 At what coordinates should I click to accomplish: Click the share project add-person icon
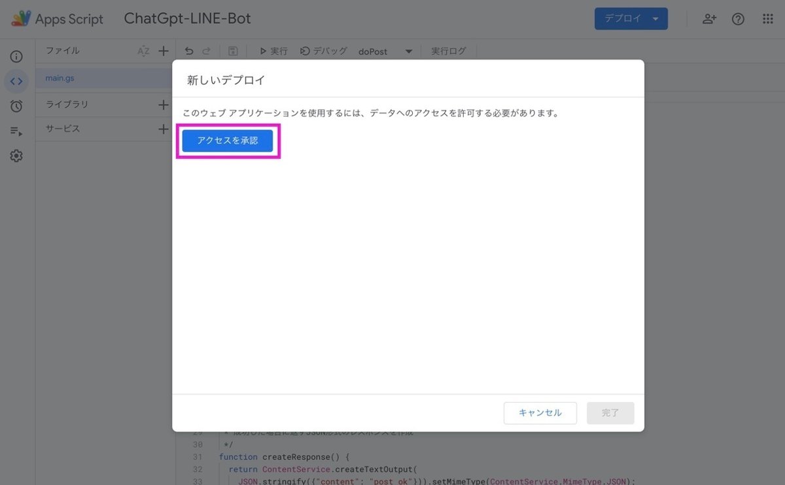pyautogui.click(x=709, y=19)
